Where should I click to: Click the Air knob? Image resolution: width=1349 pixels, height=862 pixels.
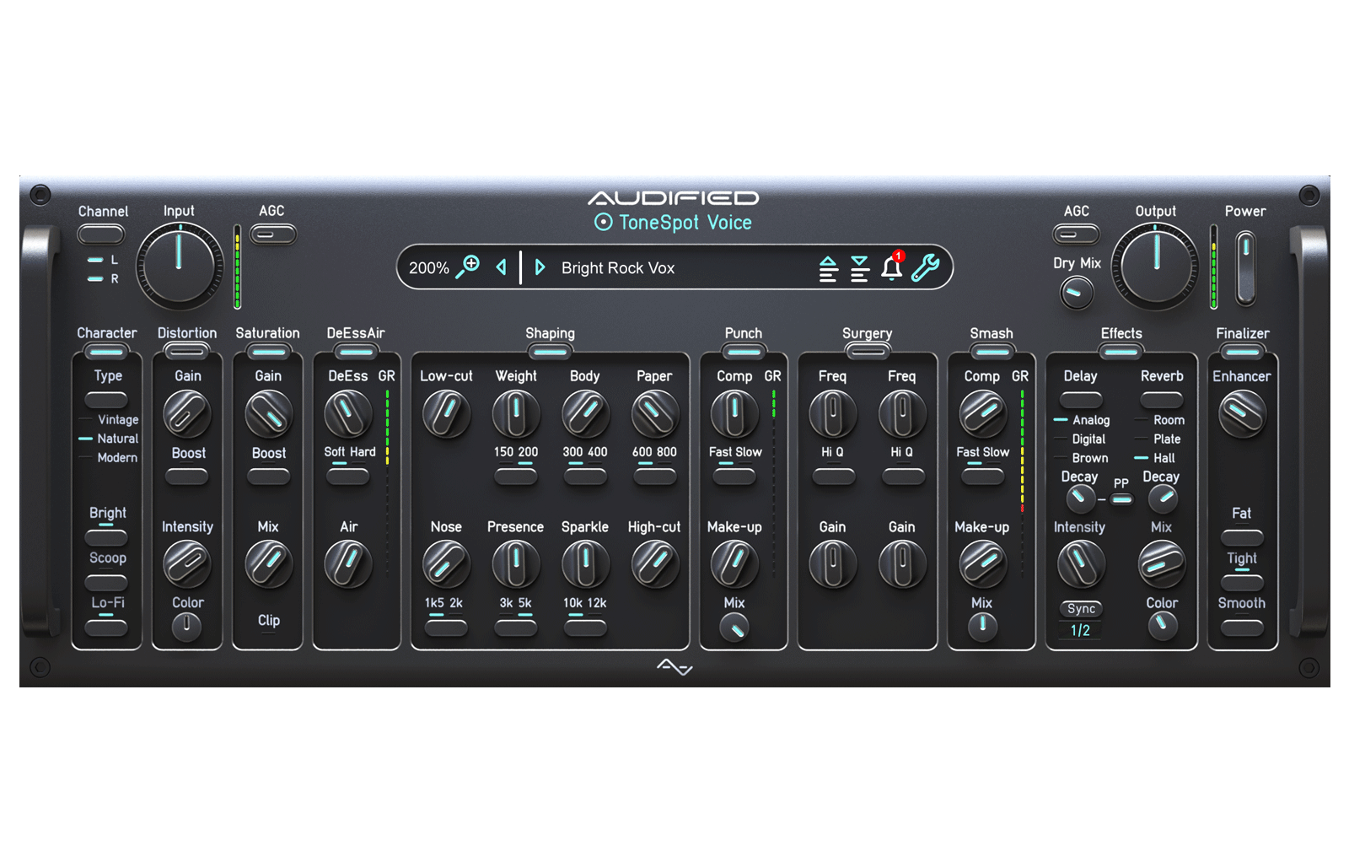click(x=347, y=563)
